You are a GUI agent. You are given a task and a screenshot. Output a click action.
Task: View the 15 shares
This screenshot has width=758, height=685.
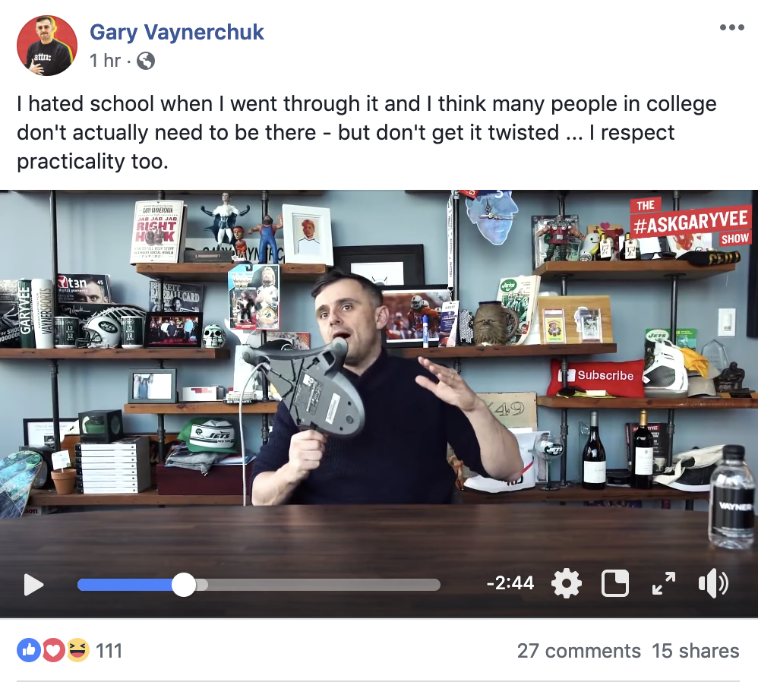pos(695,651)
